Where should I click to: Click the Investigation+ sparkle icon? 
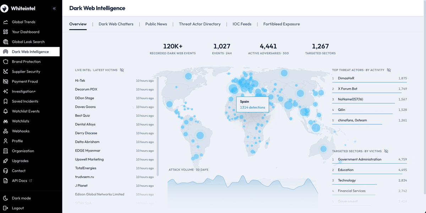pos(6,91)
